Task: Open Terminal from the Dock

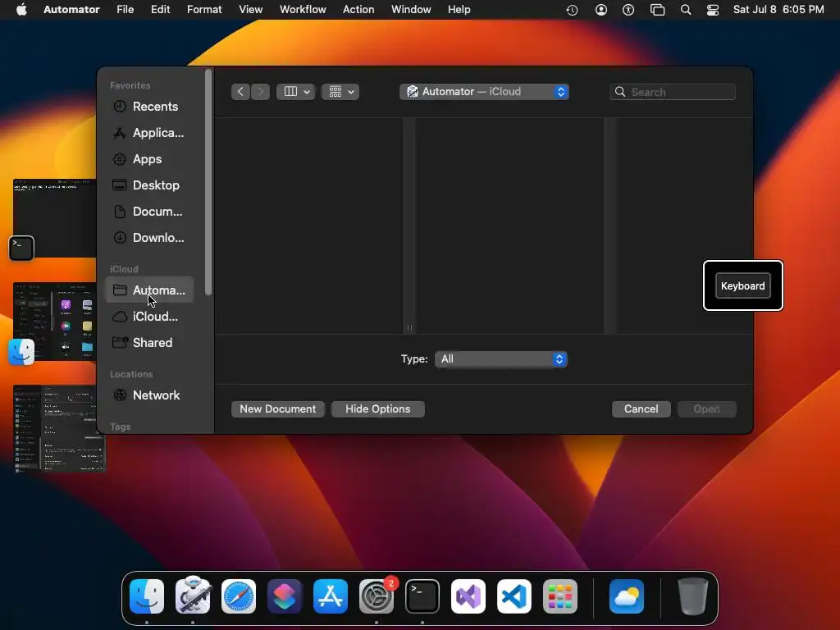Action: point(422,596)
